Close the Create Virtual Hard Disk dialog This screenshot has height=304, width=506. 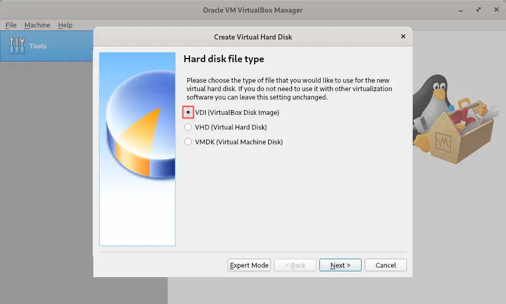click(x=403, y=36)
